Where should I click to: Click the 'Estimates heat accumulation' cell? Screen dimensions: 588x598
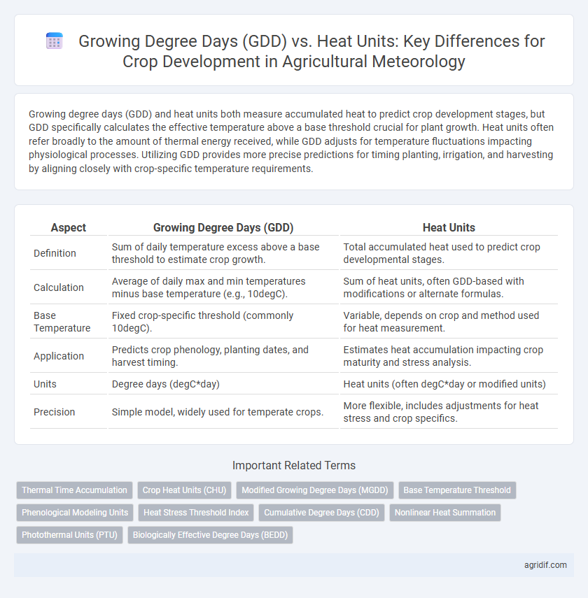click(x=449, y=356)
